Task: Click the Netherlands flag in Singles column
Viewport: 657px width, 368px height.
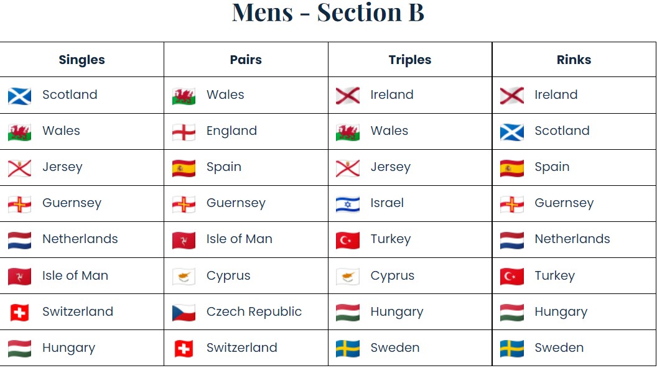Action: [x=20, y=241]
